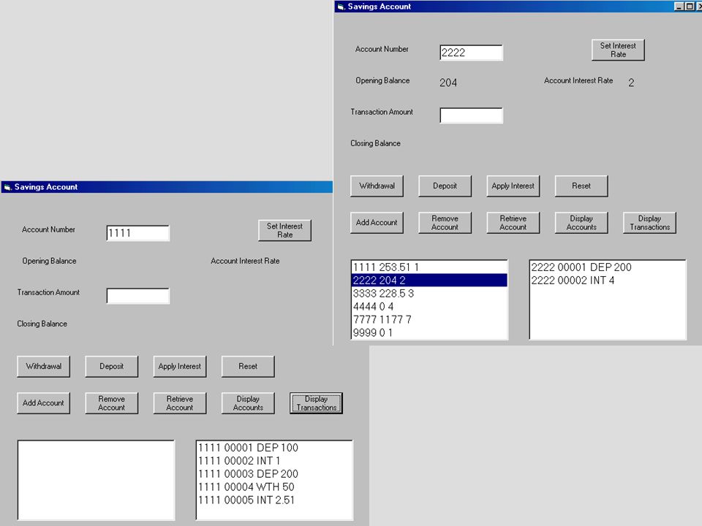Click Reset in the left window
Image resolution: width=702 pixels, height=526 pixels.
[x=248, y=366]
